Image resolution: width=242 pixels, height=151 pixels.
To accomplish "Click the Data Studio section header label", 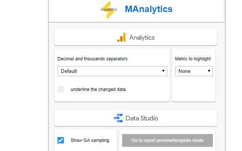I will pos(142,118).
